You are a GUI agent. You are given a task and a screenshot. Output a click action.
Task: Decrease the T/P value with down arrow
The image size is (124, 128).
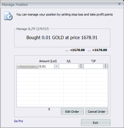(x=105, y=67)
